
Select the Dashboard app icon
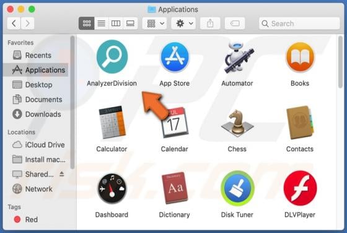tap(112, 188)
